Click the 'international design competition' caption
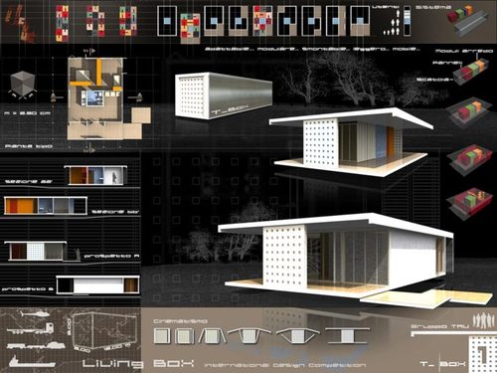Viewport: 497px width, 373px height. 285,365
